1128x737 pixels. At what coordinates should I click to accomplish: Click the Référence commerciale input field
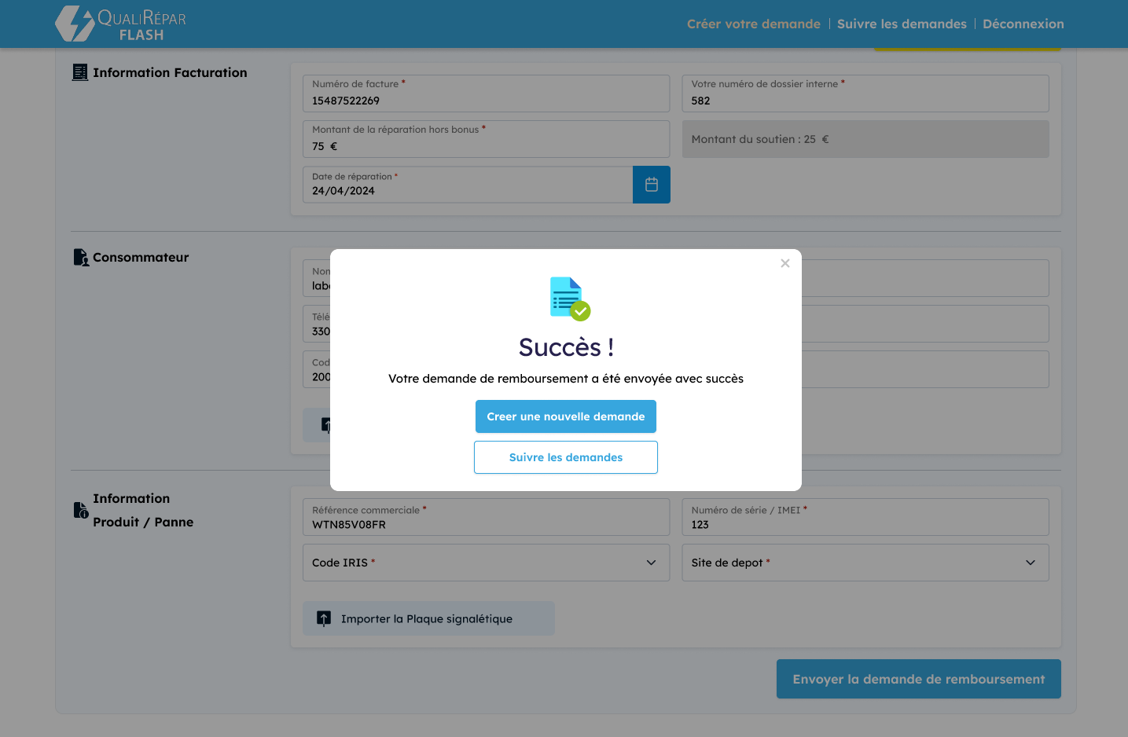(486, 524)
